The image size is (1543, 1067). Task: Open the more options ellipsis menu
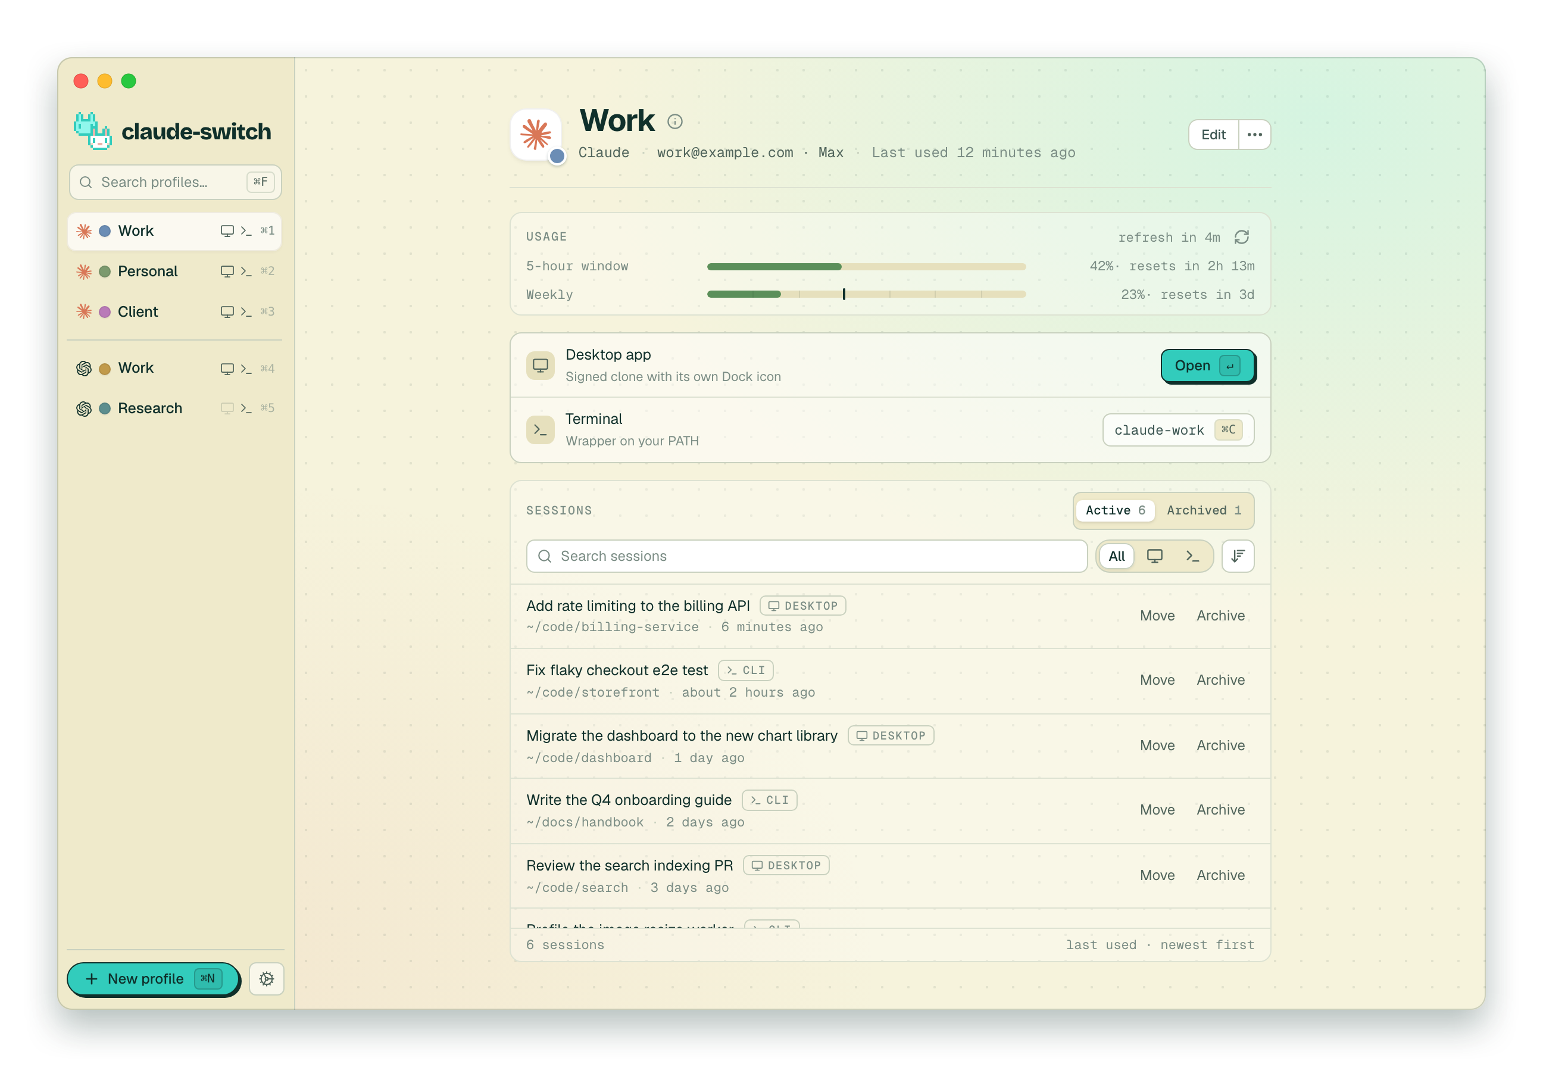(1254, 135)
